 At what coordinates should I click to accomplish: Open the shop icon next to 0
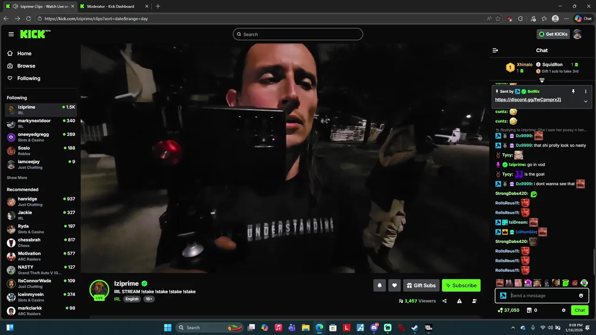[529, 310]
